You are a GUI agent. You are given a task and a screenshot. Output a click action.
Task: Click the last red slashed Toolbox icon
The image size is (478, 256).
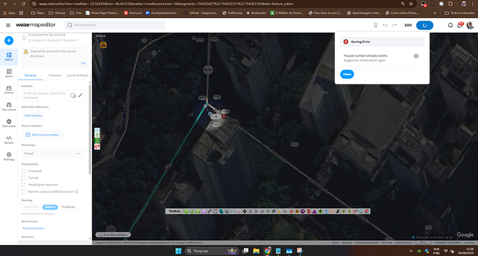366,211
